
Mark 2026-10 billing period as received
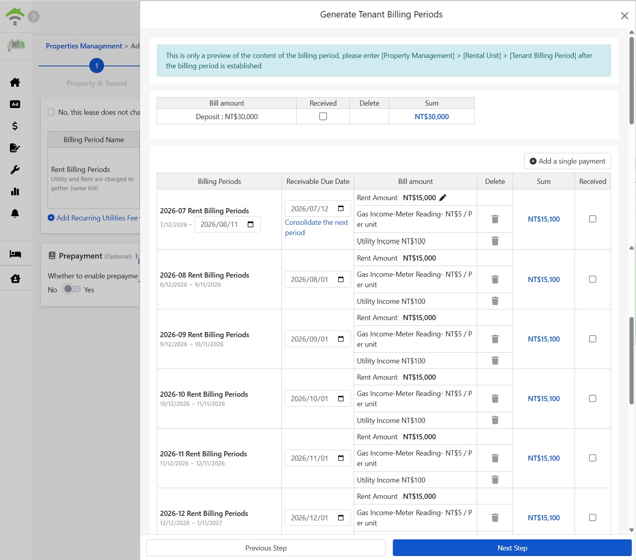click(592, 398)
